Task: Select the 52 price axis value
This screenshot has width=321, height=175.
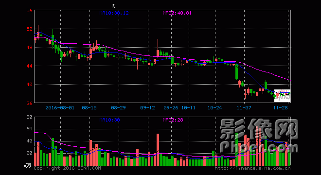Action: pyautogui.click(x=30, y=29)
